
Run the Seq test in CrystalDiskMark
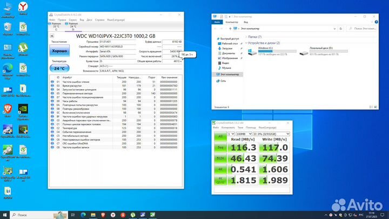pyautogui.click(x=220, y=148)
